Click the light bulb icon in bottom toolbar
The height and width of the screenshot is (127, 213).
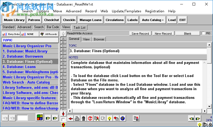(109, 118)
